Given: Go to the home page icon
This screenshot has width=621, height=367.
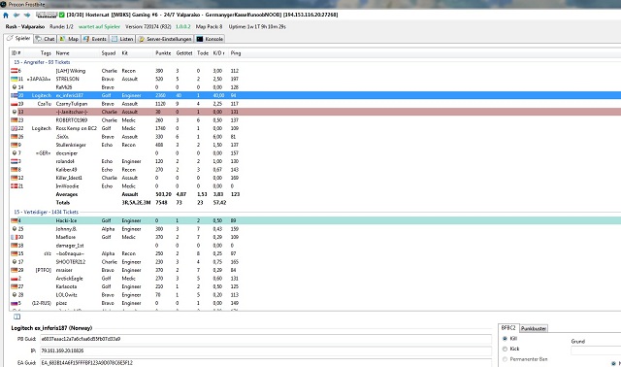Looking at the screenshot, I should [x=6, y=16].
